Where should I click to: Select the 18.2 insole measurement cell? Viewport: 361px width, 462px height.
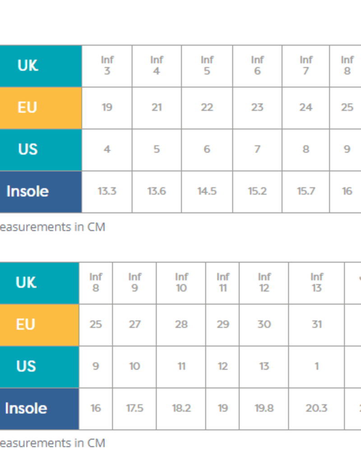pos(181,408)
